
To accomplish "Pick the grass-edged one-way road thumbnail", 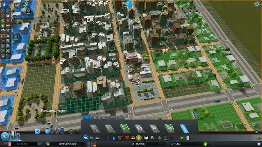I will 155,128.
